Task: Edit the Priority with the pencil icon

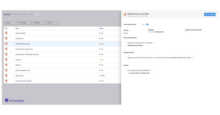Action: tap(130, 30)
